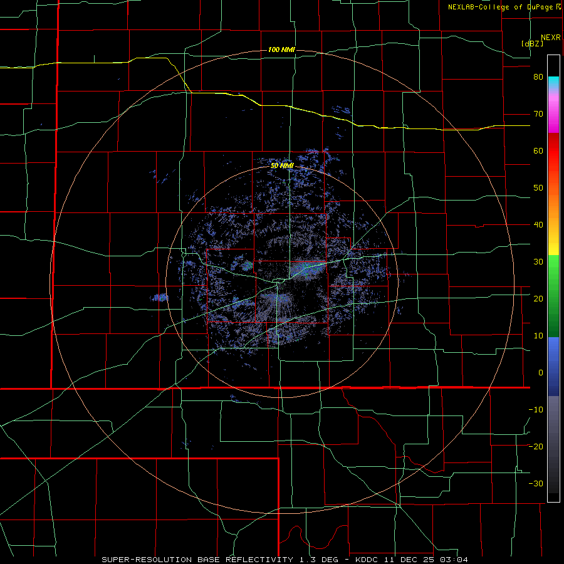The height and width of the screenshot is (564, 564).
Task: Click the 40 value on the dBZ scale
Action: point(538,225)
